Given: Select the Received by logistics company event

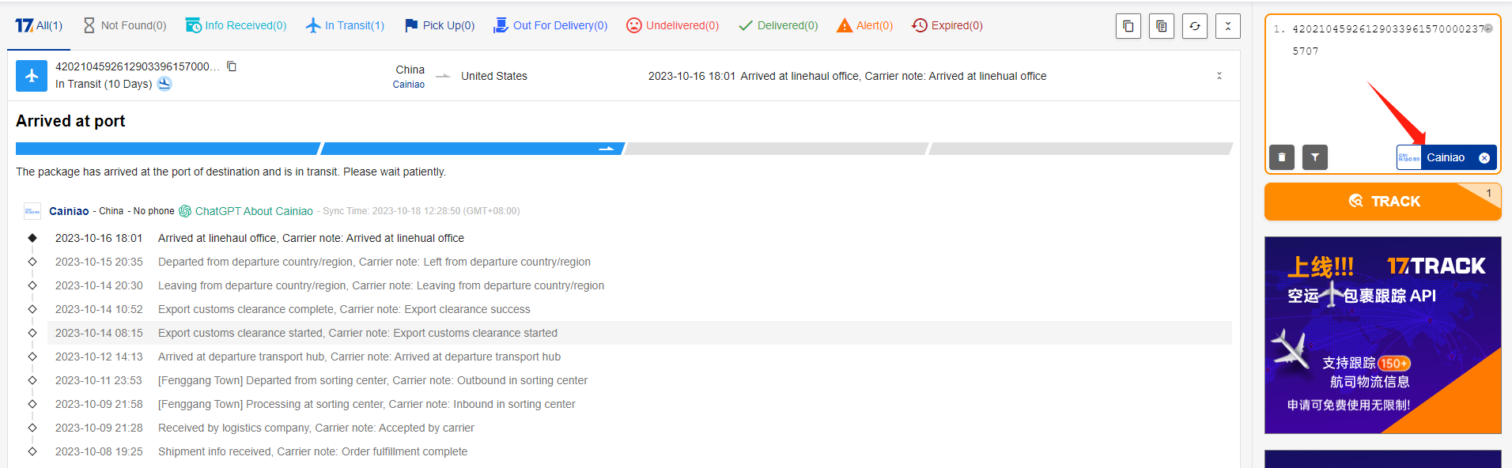Looking at the screenshot, I should coord(639,428).
